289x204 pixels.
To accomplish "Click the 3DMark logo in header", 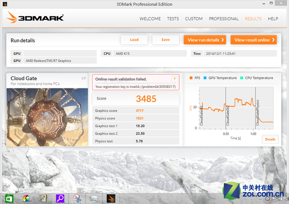I will coord(35,18).
